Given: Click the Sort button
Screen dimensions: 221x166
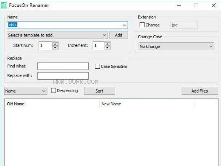Looking at the screenshot, I should click(100, 91).
